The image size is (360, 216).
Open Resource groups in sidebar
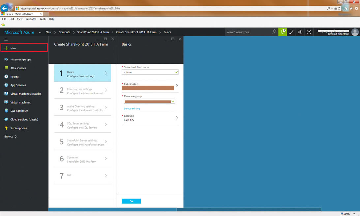(x=20, y=60)
